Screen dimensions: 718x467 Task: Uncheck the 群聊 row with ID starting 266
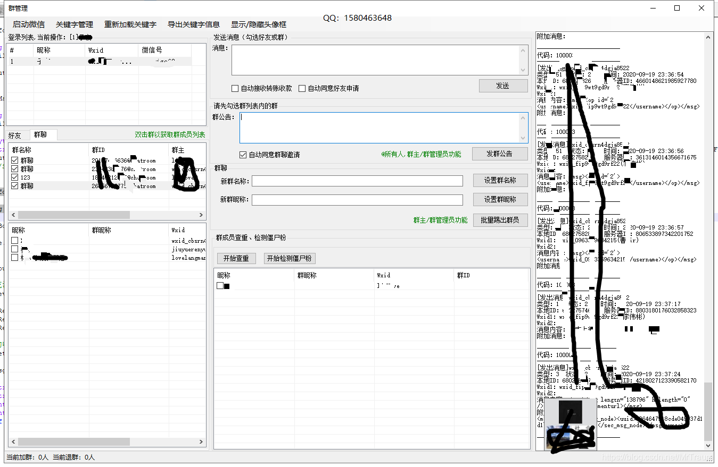(14, 186)
